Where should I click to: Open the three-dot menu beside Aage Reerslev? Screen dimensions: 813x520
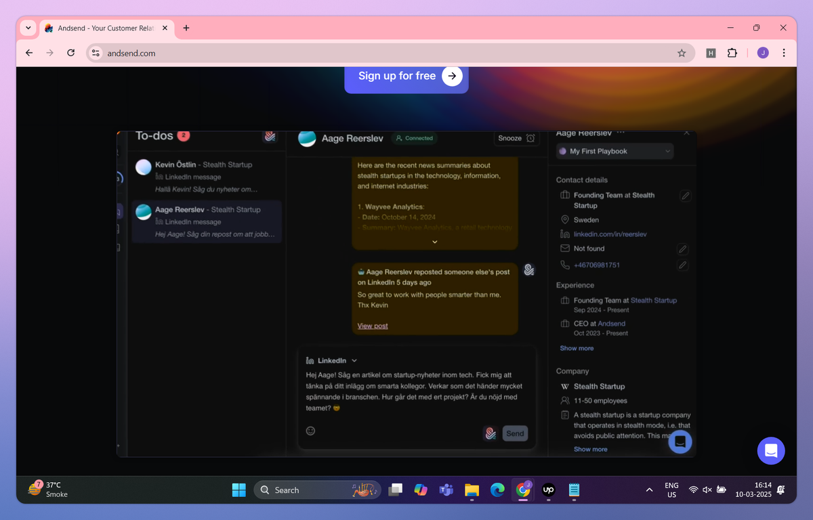click(621, 133)
